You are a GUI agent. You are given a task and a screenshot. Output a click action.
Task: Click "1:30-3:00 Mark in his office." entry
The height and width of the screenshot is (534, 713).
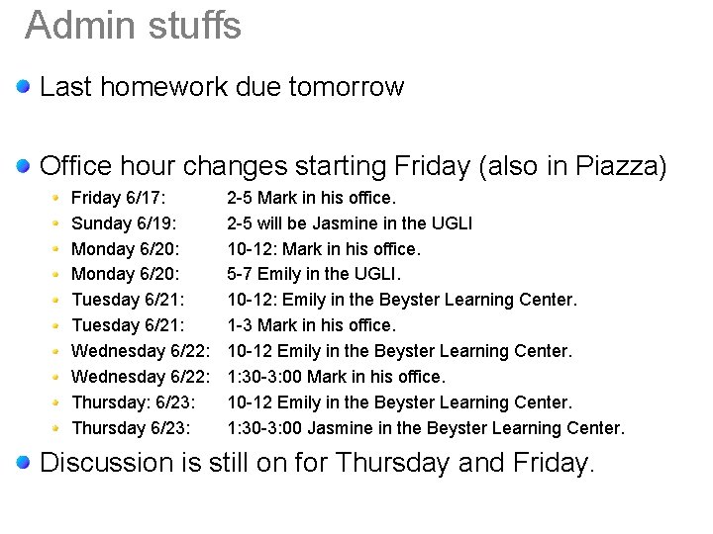(337, 377)
